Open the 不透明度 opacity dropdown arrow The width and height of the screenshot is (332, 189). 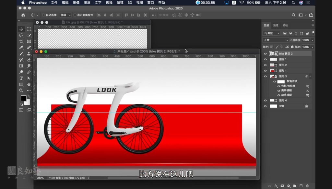click(312, 40)
